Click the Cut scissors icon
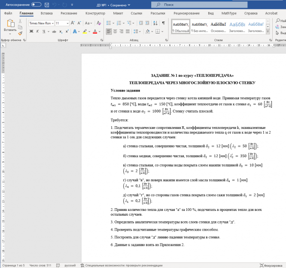Viewport: 286px width, 268px height. (x=20, y=21)
